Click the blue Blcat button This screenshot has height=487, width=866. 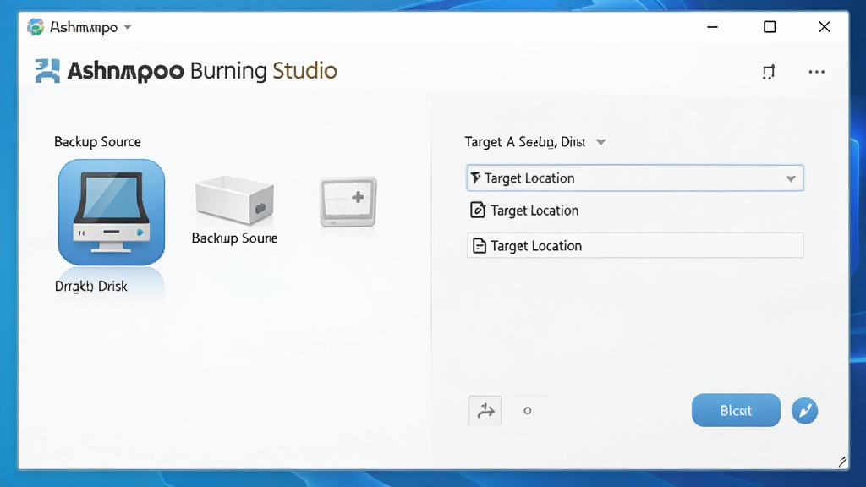pyautogui.click(x=736, y=410)
